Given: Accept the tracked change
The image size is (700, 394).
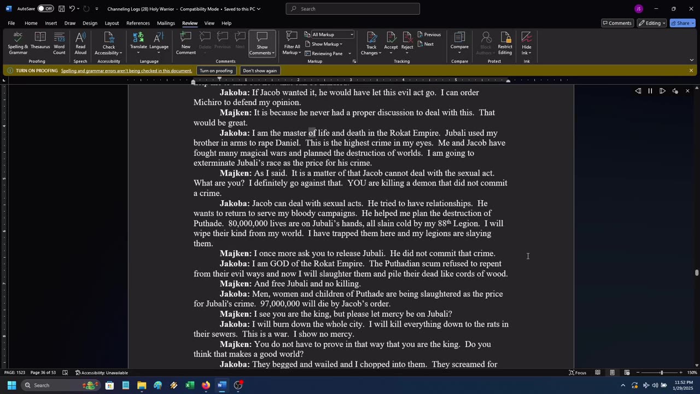Looking at the screenshot, I should click(x=390, y=43).
